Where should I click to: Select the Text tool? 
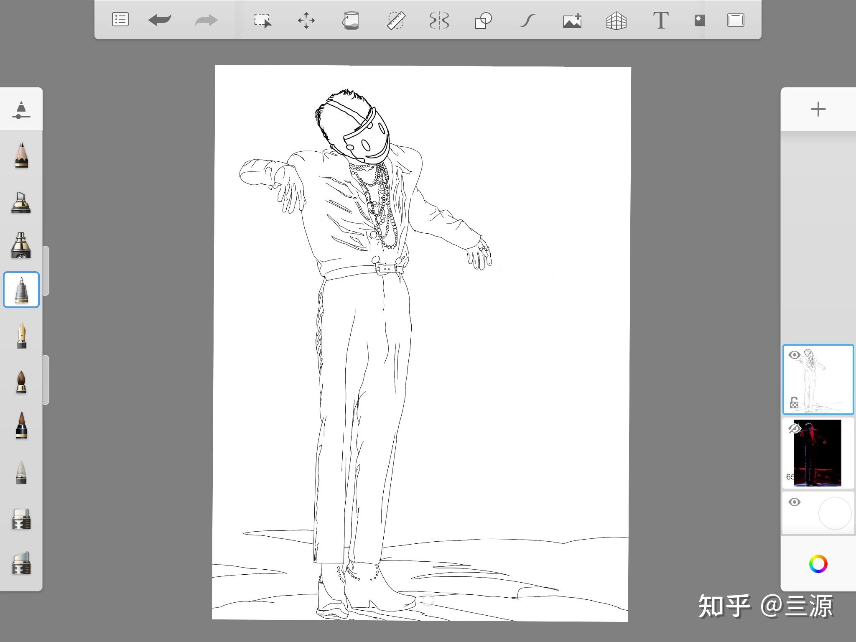660,20
